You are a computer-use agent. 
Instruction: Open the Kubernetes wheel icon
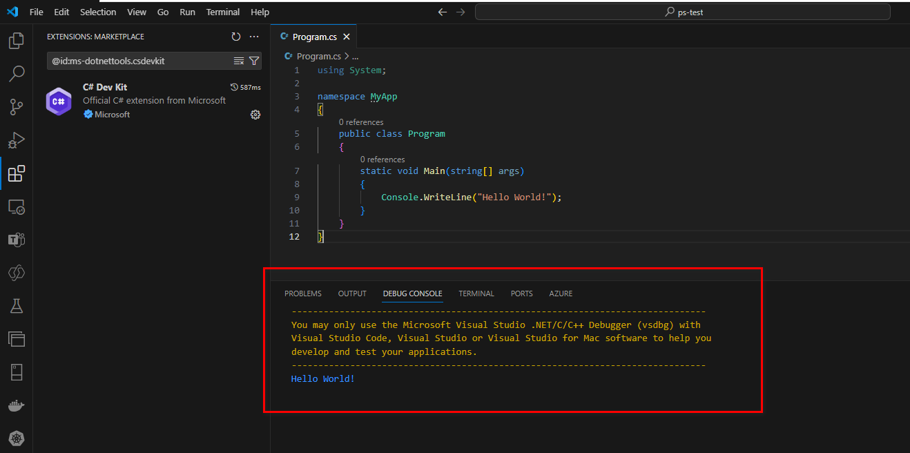[x=16, y=438]
